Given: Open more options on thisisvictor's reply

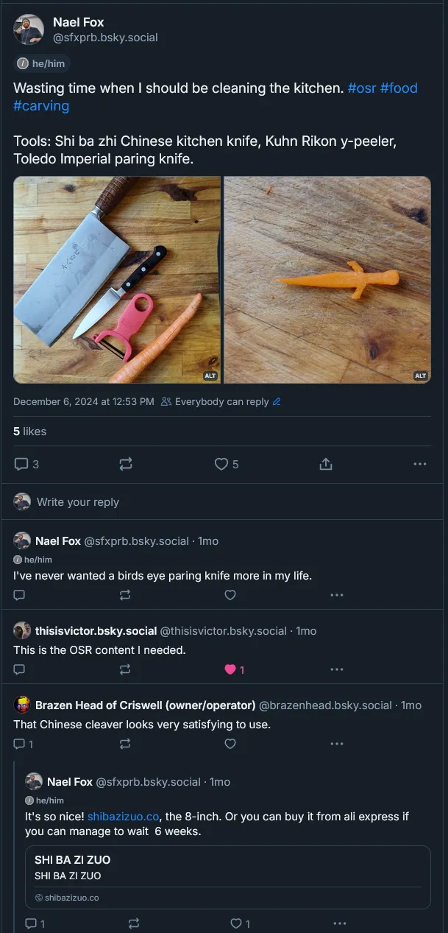Looking at the screenshot, I should pos(337,669).
